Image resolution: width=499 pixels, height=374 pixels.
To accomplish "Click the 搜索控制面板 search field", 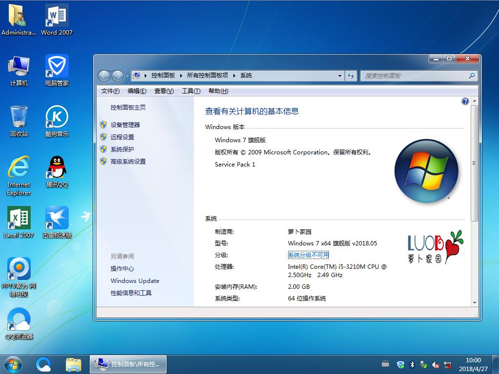I will (414, 76).
